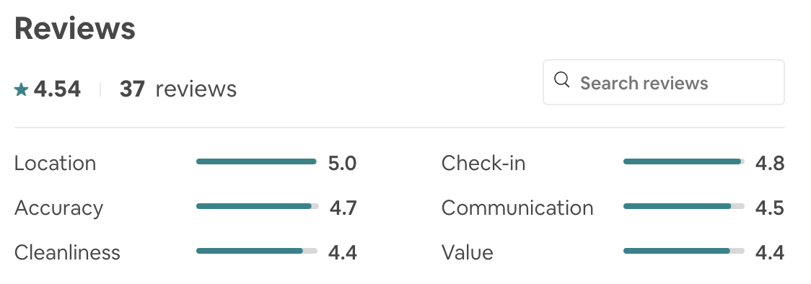Select the Value category label
Image resolution: width=811 pixels, height=284 pixels.
pyautogui.click(x=467, y=252)
